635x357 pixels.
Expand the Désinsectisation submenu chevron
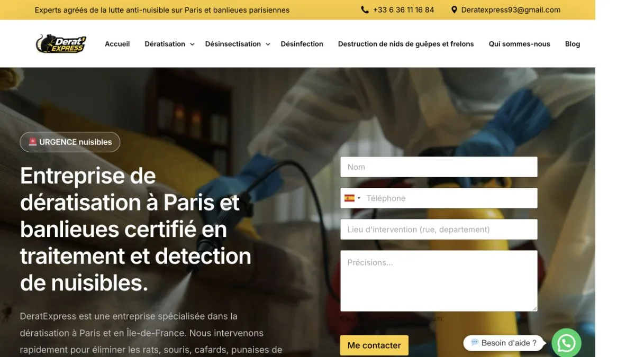(268, 44)
